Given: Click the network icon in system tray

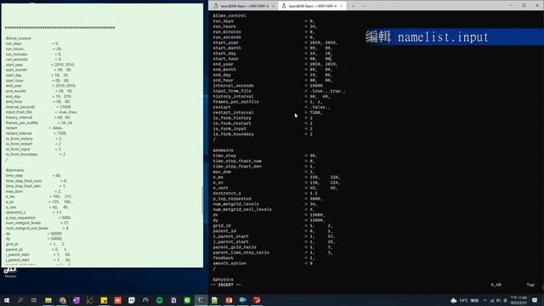Looking at the screenshot, I should click(492, 300).
